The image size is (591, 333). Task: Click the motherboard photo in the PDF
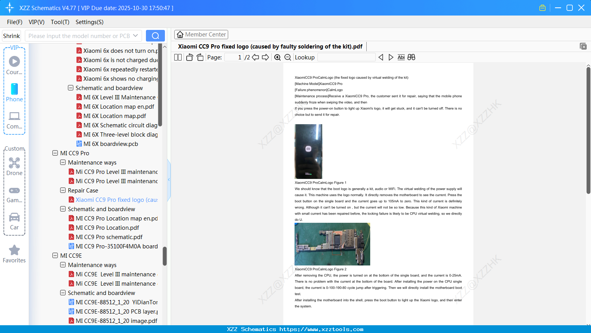pyautogui.click(x=333, y=244)
